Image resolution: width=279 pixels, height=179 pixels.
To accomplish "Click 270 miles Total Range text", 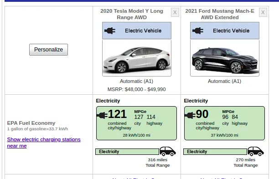I will (246, 163).
